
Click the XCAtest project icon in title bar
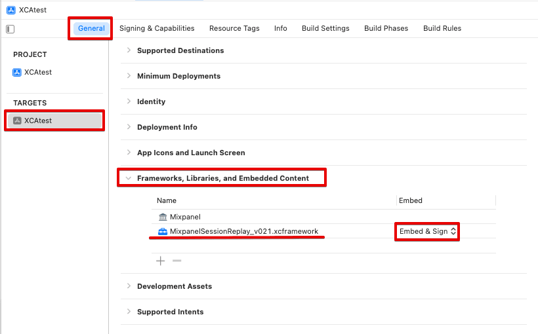pos(11,10)
